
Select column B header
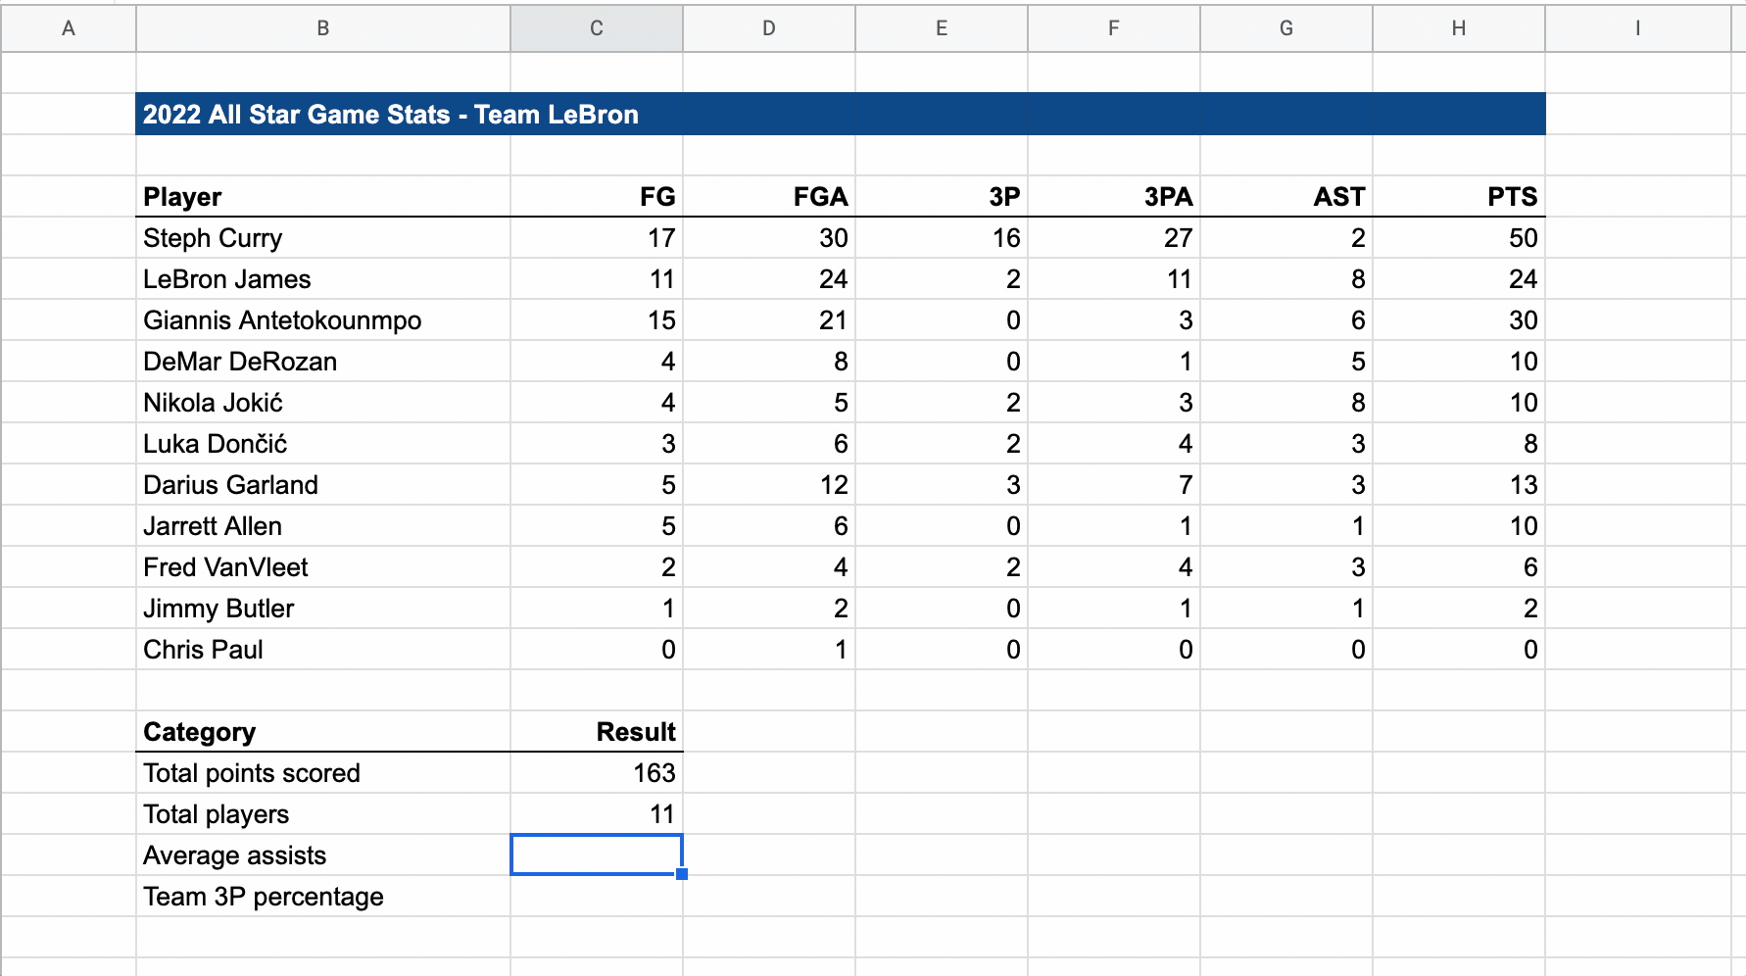pos(322,28)
